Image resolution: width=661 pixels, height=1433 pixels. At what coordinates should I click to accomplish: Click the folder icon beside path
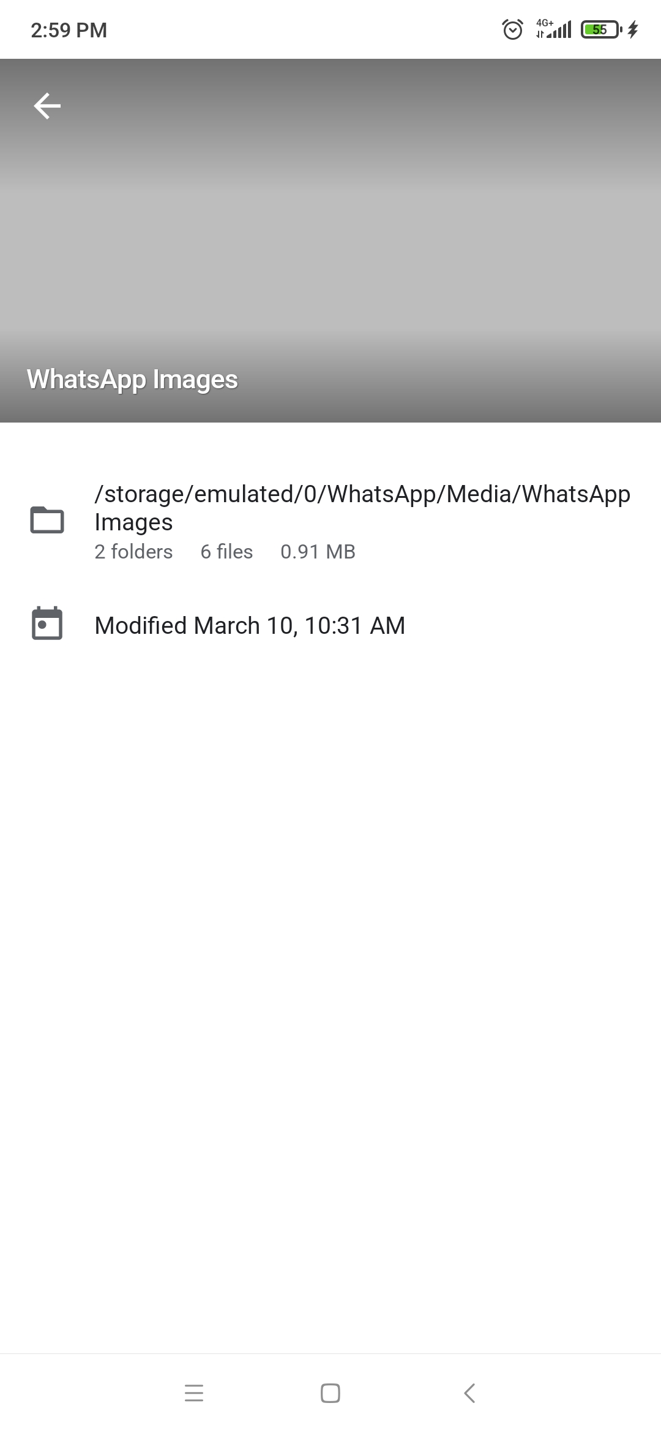coord(47,520)
